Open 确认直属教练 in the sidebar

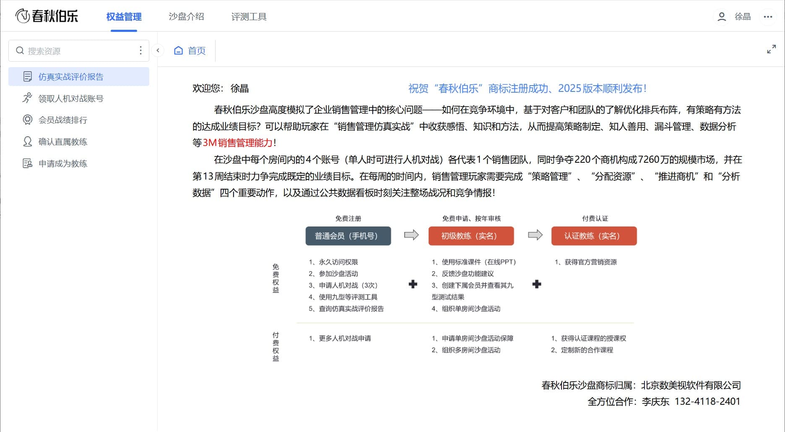[79, 142]
